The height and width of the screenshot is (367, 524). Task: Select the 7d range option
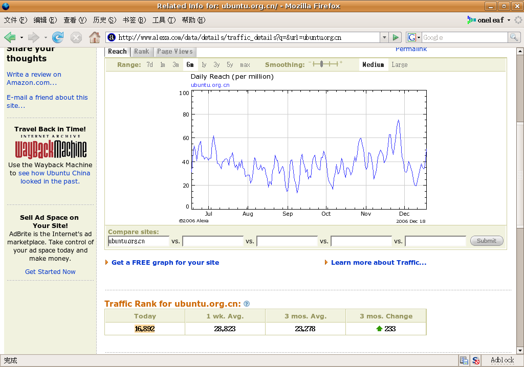coord(150,65)
